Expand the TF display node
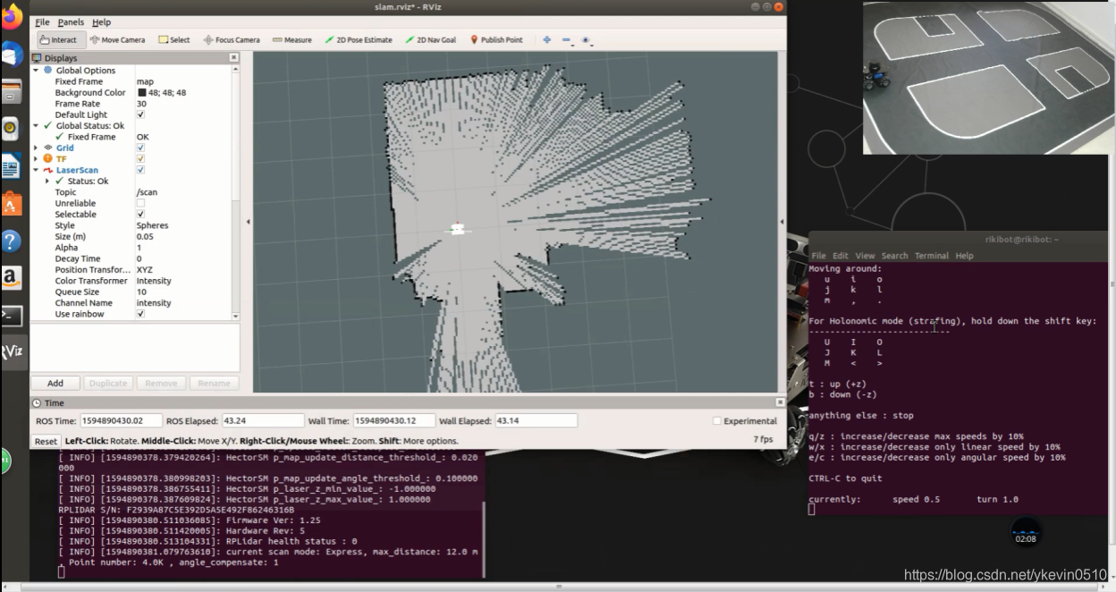 [37, 158]
